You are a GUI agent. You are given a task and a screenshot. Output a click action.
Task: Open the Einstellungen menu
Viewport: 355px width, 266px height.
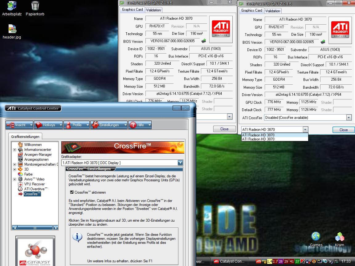pyautogui.click(x=109, y=125)
